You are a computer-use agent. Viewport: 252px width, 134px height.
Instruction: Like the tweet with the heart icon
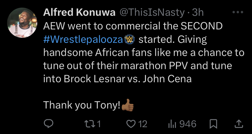130,124
